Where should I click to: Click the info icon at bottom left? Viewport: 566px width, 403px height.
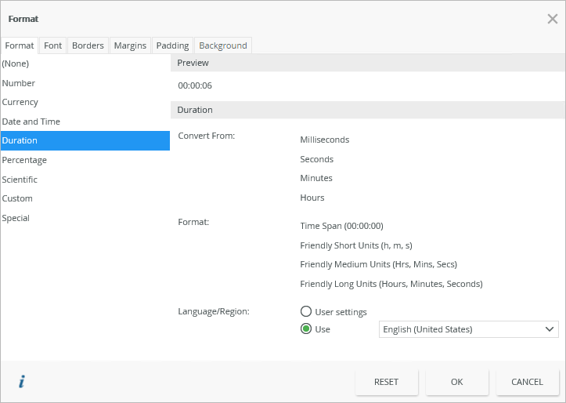pyautogui.click(x=22, y=382)
